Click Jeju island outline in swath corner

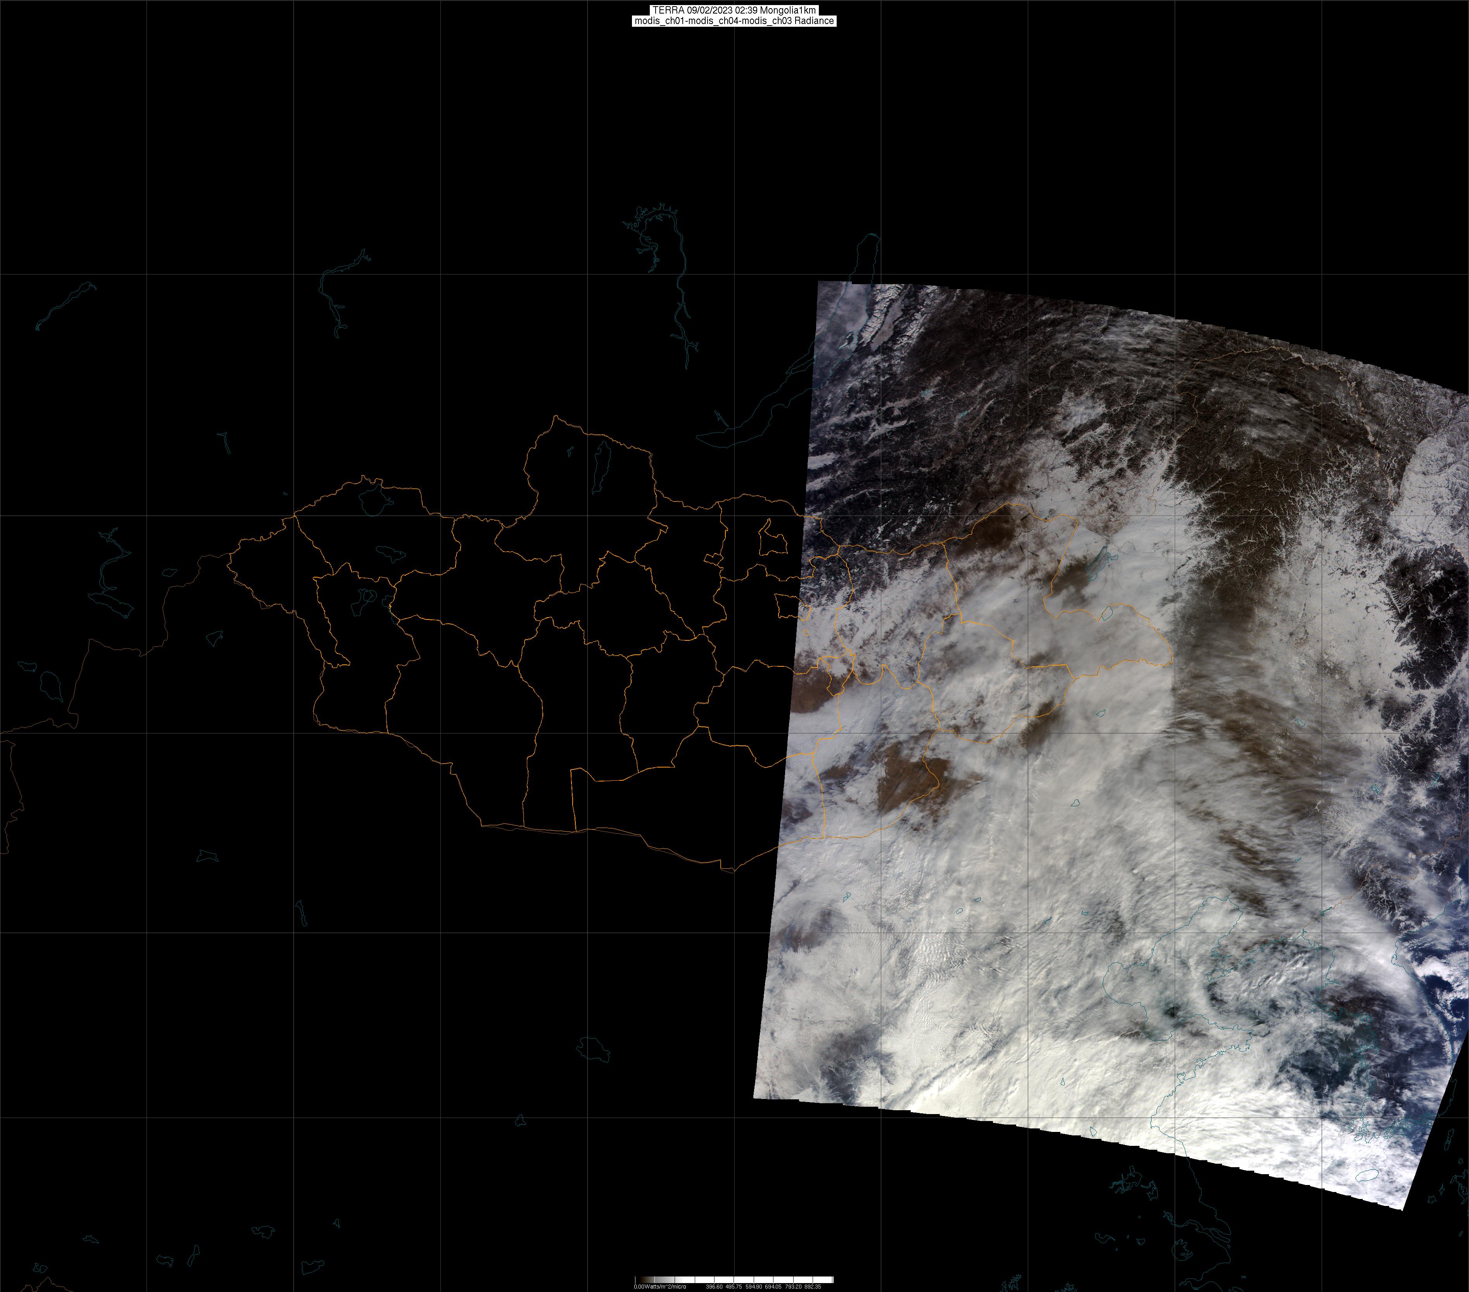[1368, 1176]
